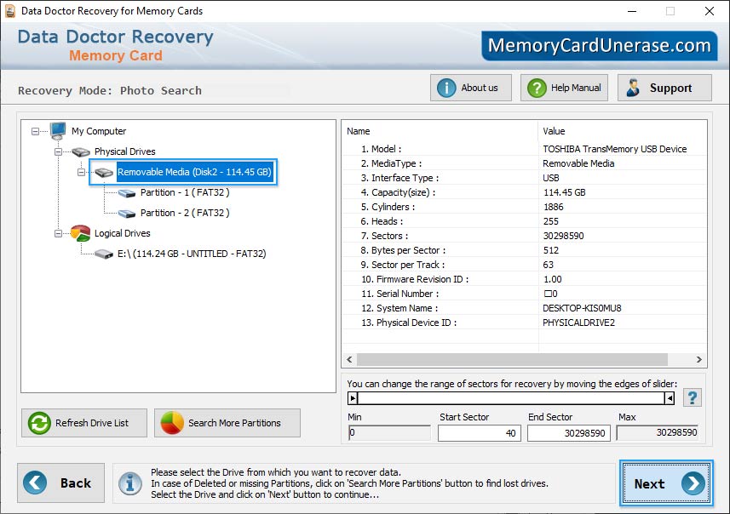Click the End Sector input field
Image resolution: width=730 pixels, height=514 pixels.
click(x=568, y=433)
